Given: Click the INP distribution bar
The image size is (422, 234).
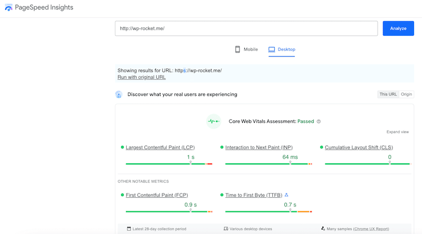Looking at the screenshot, I should [x=268, y=164].
